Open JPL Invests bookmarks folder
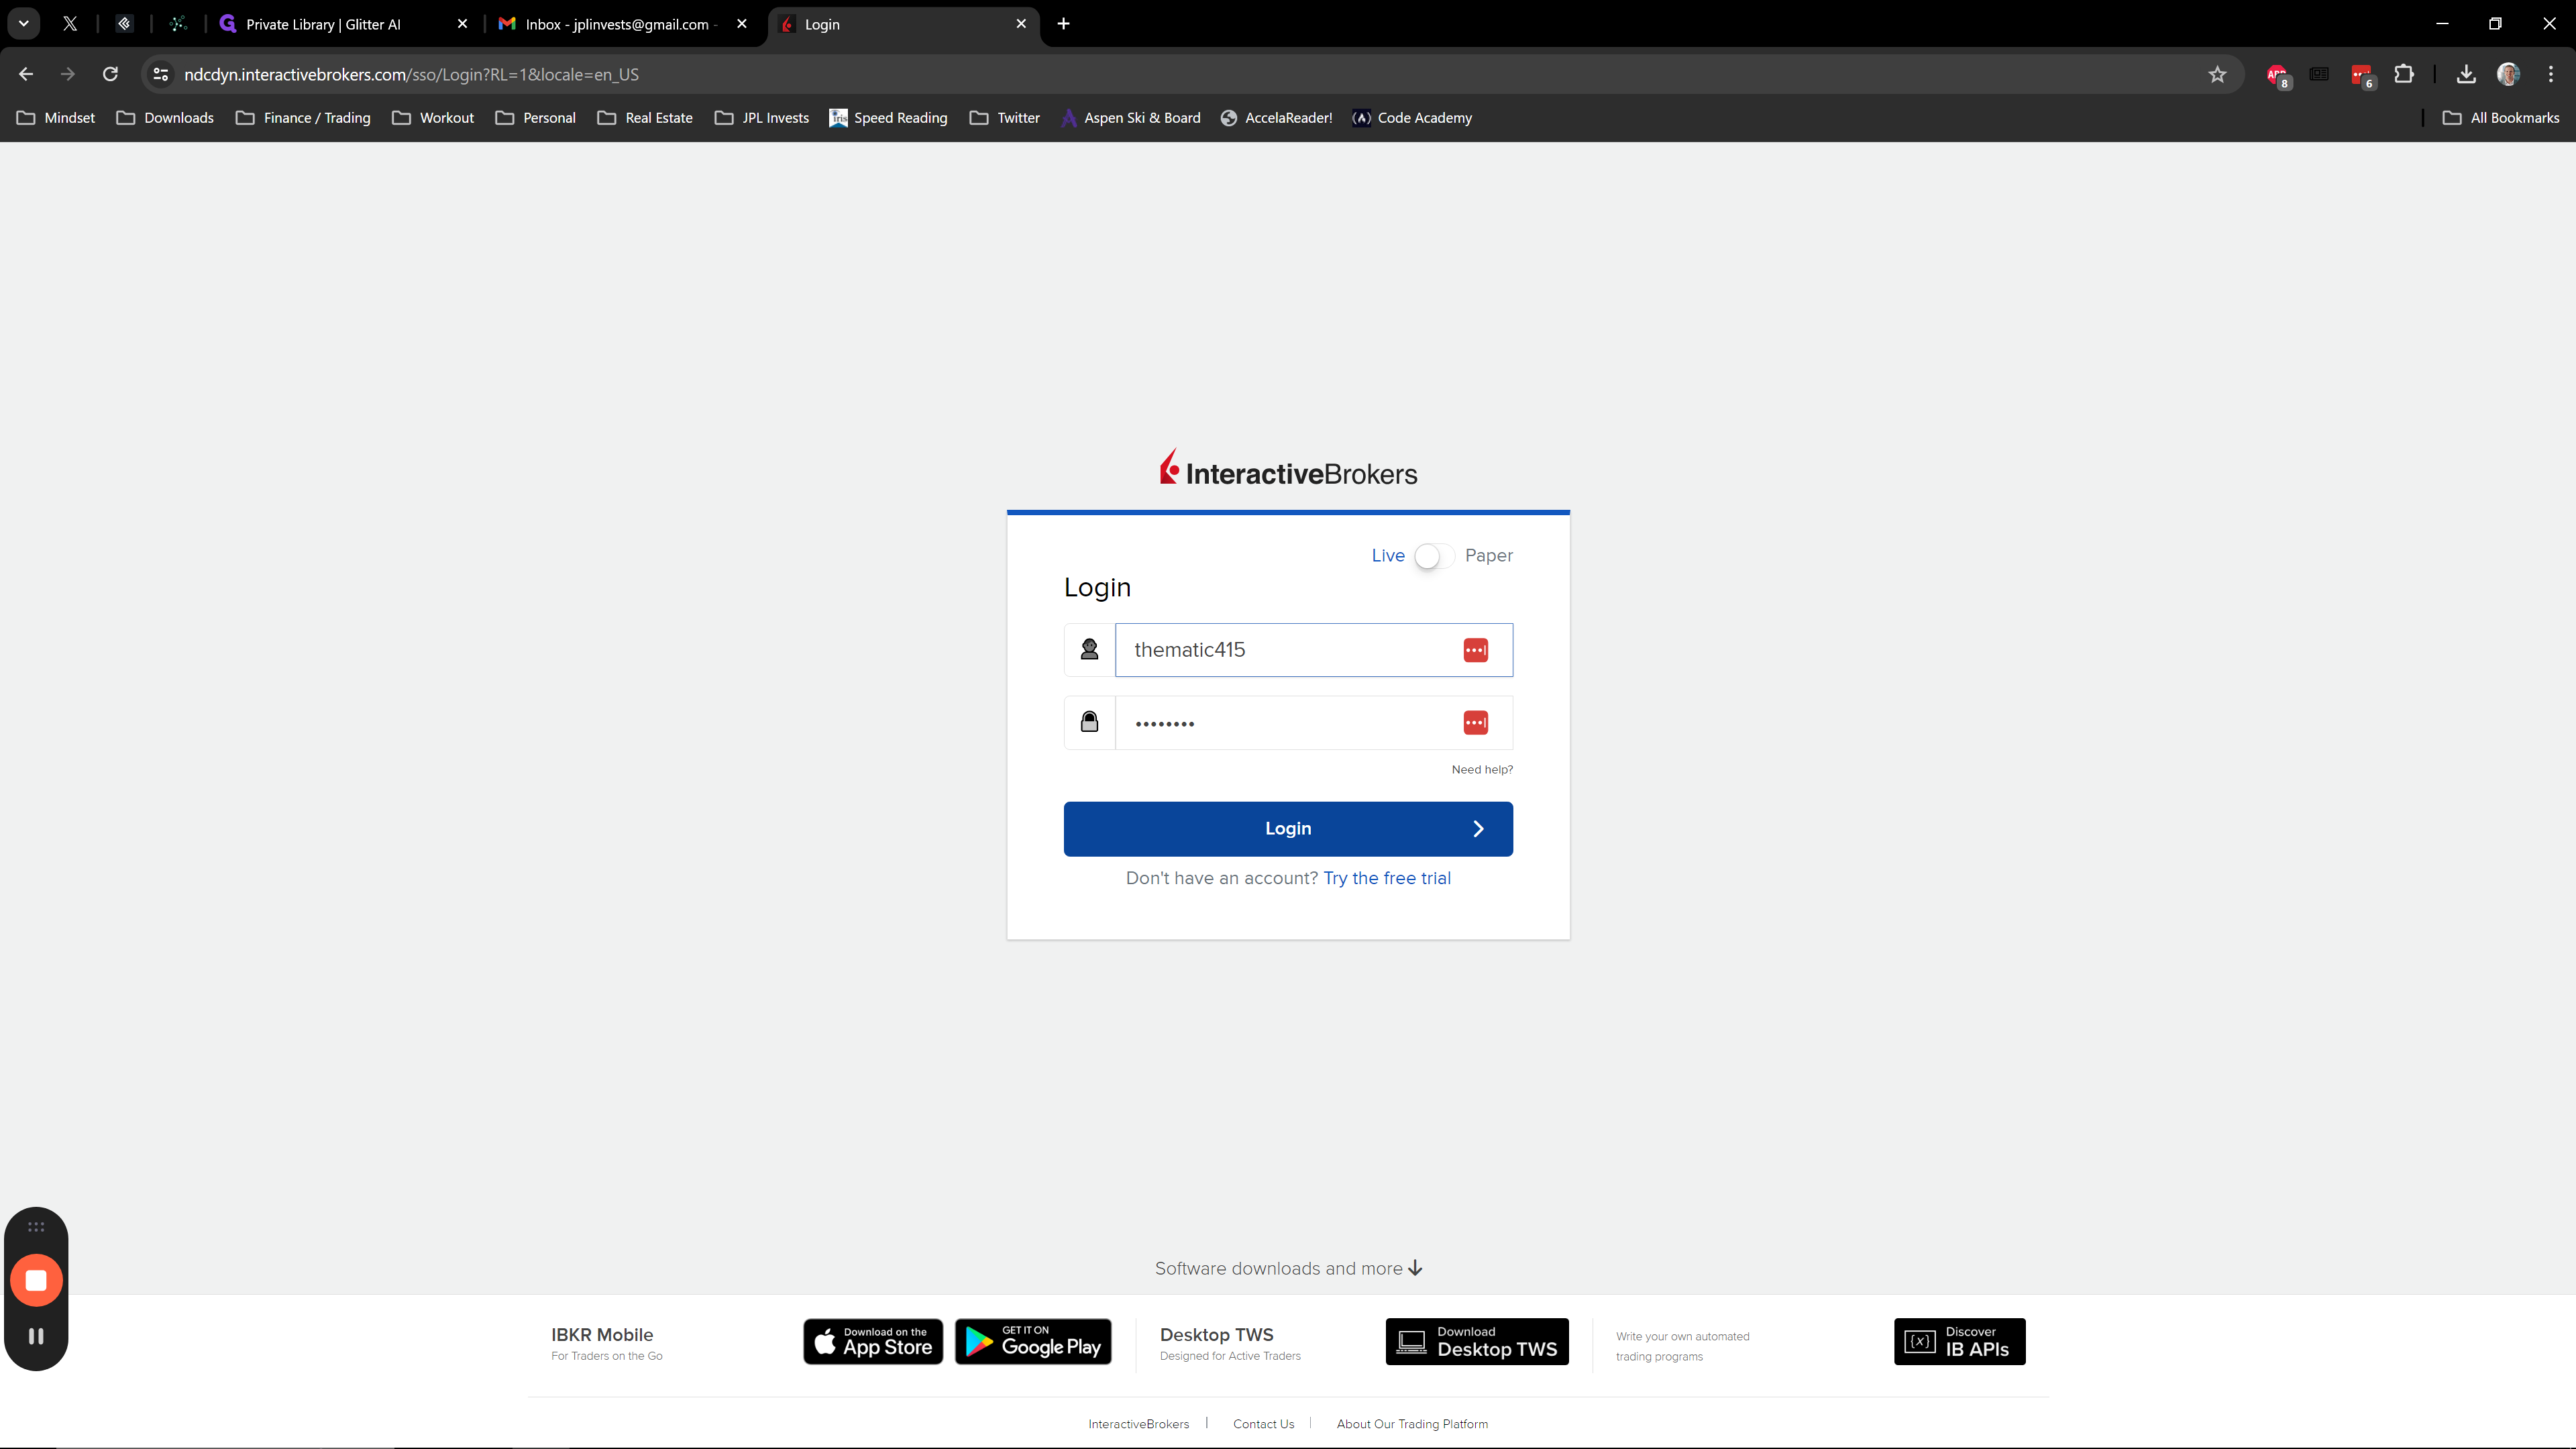Screen dimensions: 2576x1449 tap(762, 118)
